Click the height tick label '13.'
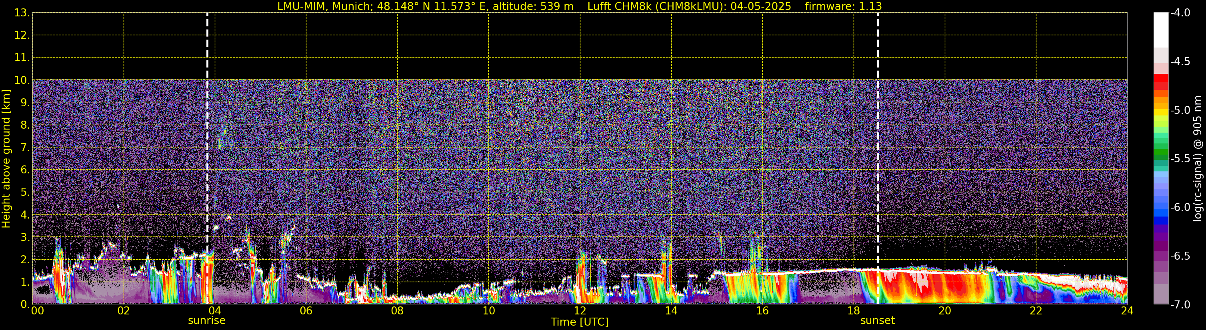The height and width of the screenshot is (330, 1206). point(22,13)
